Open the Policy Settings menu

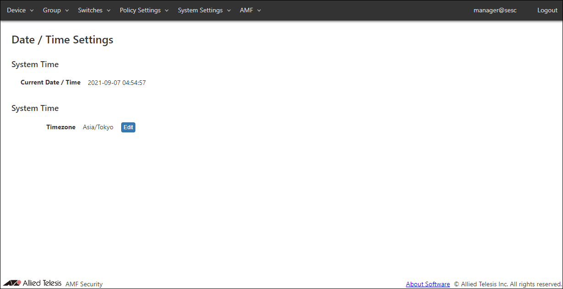pos(140,10)
